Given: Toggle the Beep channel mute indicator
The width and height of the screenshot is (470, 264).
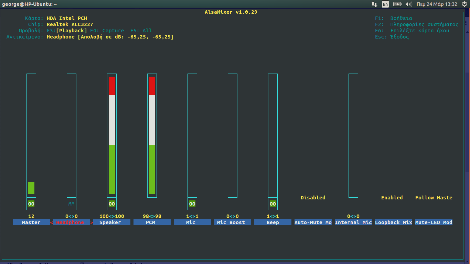Looking at the screenshot, I should (x=273, y=204).
